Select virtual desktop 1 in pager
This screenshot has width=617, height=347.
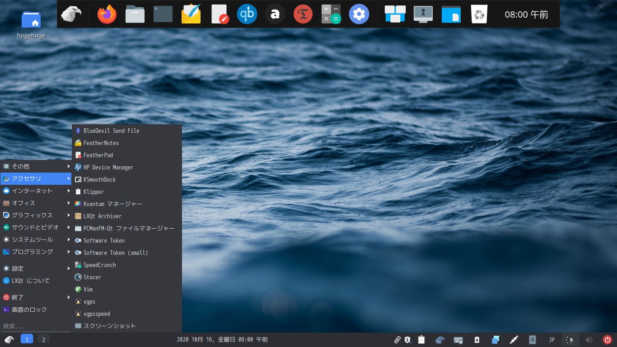click(x=27, y=340)
